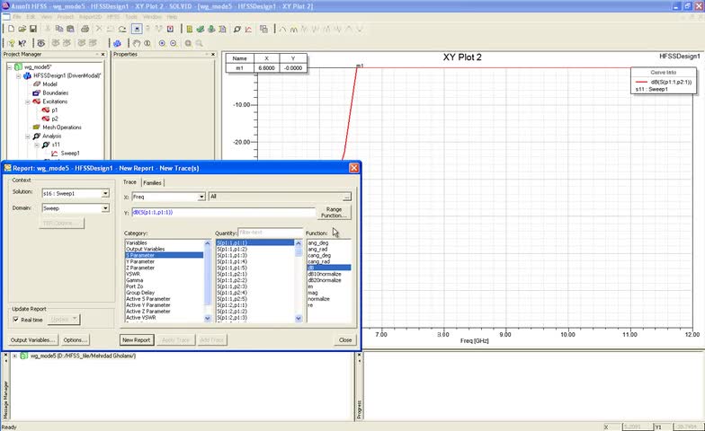
Task: Toggle the Real time checkbox
Action: pos(16,319)
